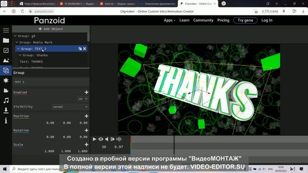Open the background image panel icon
308x173 pixels.
6,61
